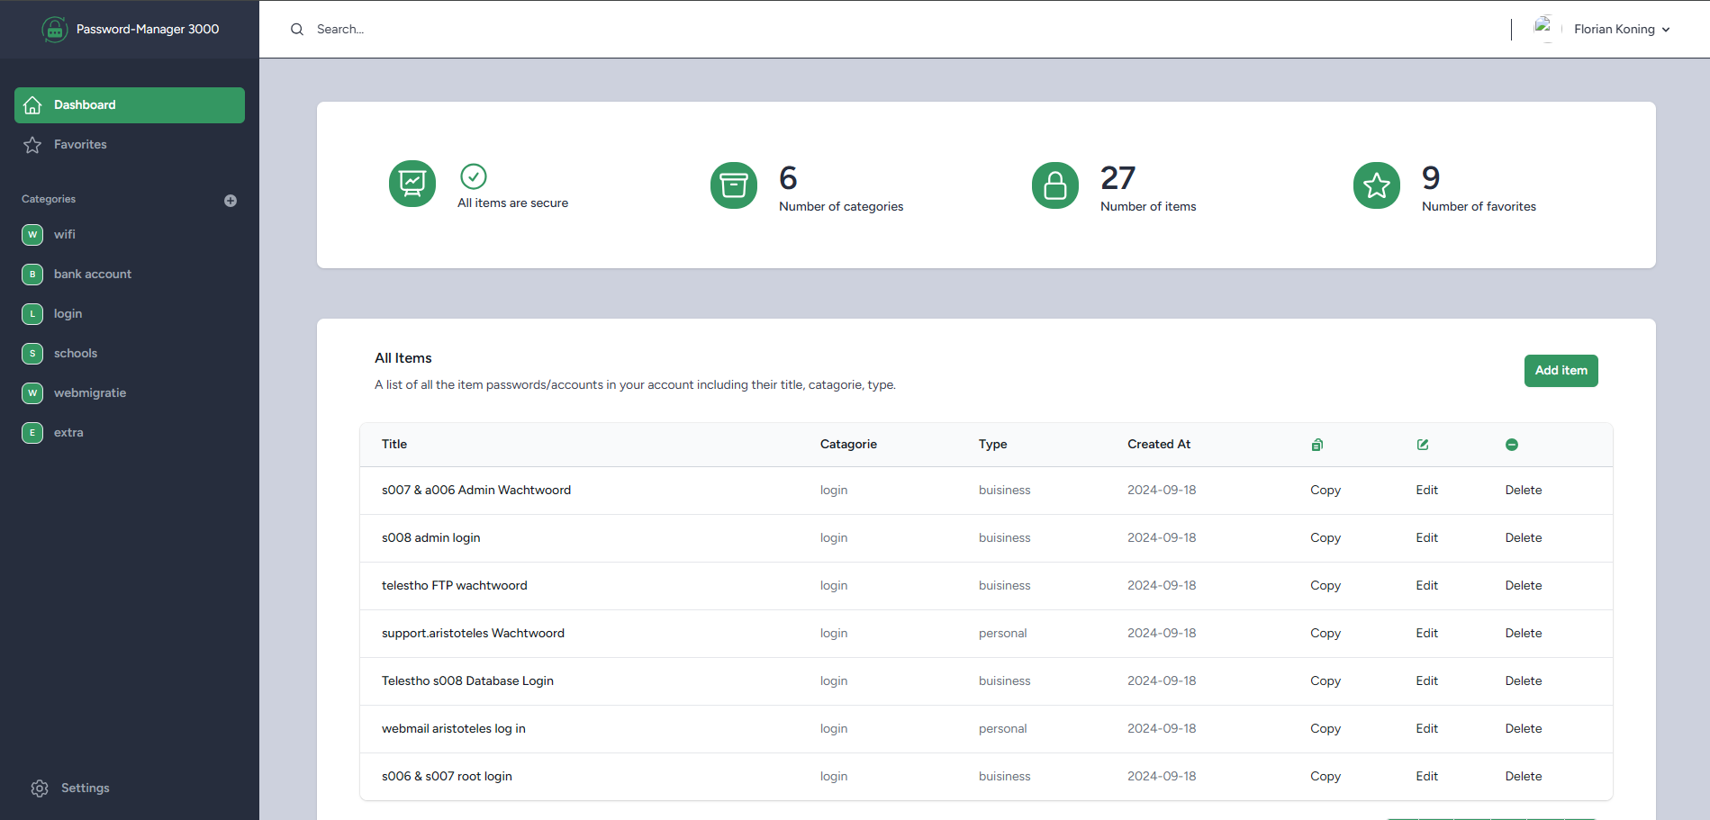Screen dimensions: 1710x820
Task: Click the Password-Manager 3000 logo icon
Action: click(x=55, y=30)
